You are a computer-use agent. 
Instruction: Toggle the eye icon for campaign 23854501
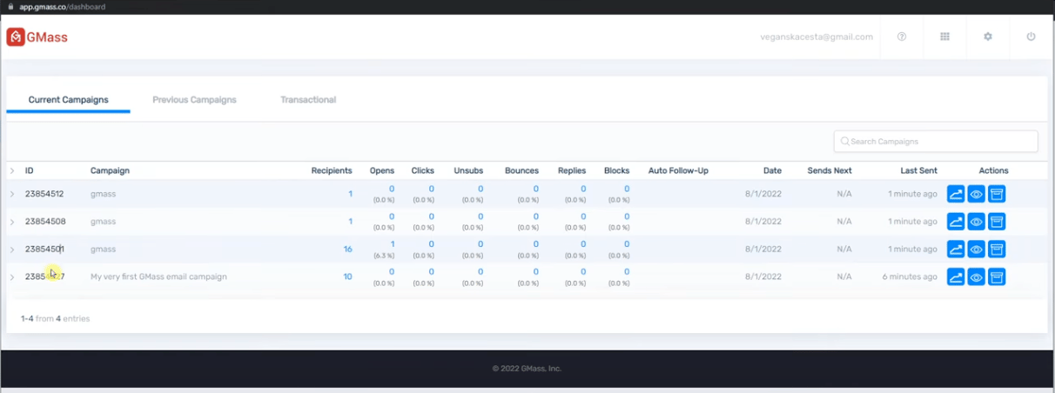[x=977, y=250]
